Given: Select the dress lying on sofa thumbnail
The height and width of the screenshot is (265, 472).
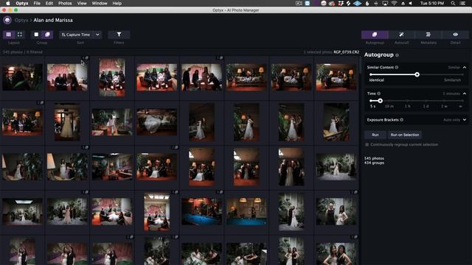Looking at the screenshot, I should pos(157,121).
